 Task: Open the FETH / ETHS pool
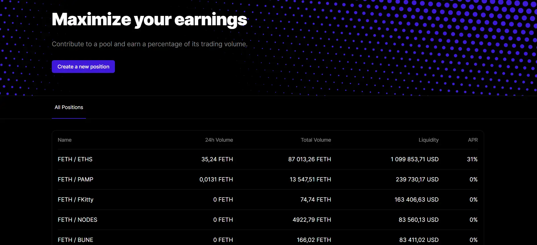(x=75, y=159)
